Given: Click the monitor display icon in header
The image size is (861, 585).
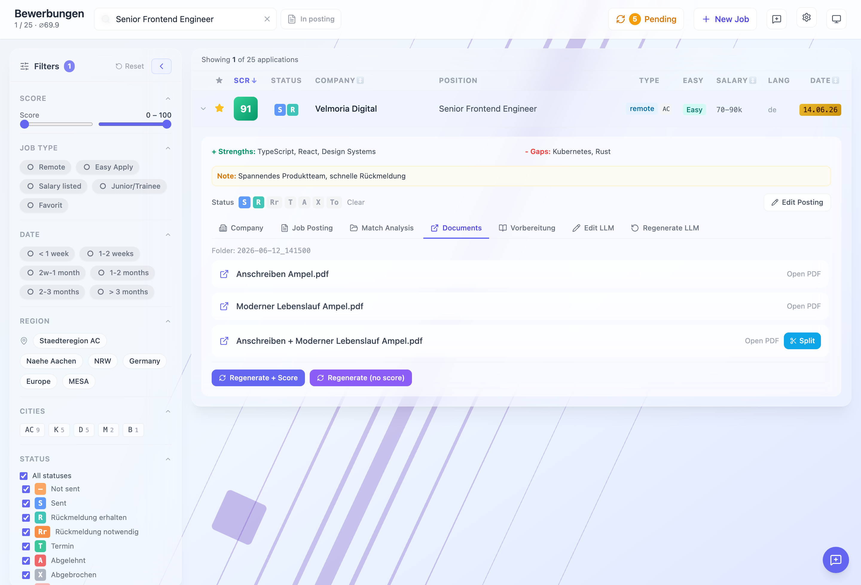Looking at the screenshot, I should [836, 19].
